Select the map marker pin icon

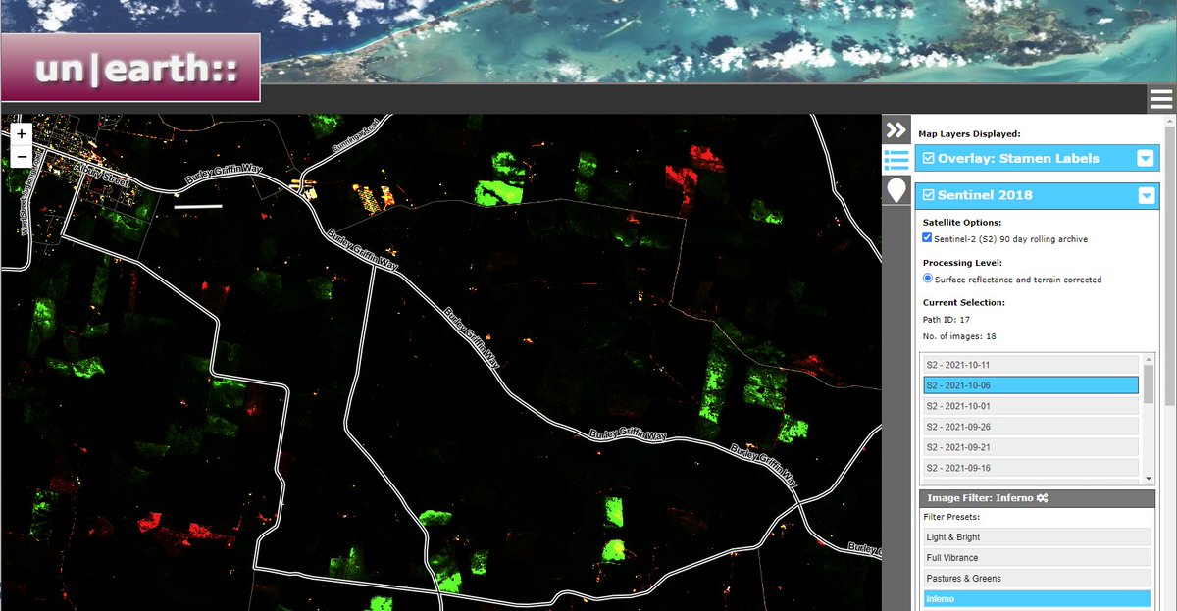pyautogui.click(x=895, y=190)
